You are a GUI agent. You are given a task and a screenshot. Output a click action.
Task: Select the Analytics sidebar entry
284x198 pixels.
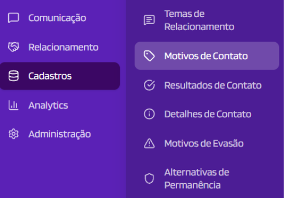click(x=48, y=105)
